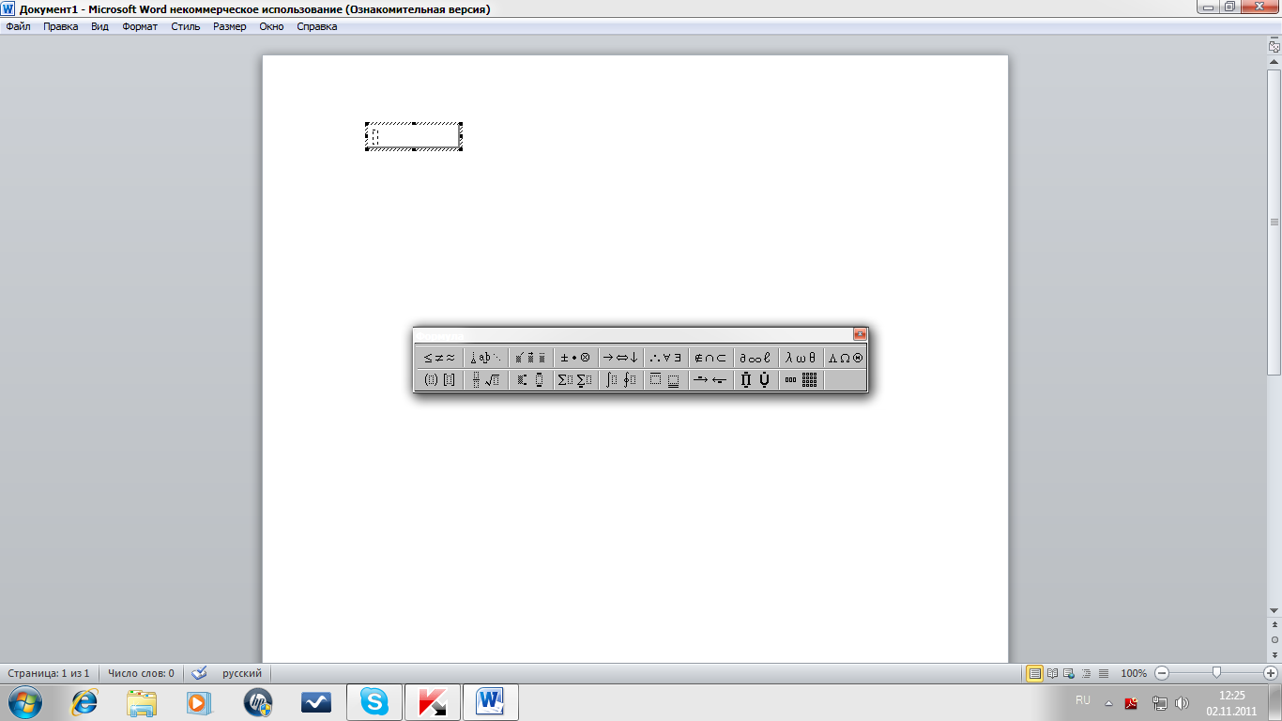This screenshot has height=721, width=1282.
Task: Open the summation templates palette (Σ)
Action: tap(575, 380)
